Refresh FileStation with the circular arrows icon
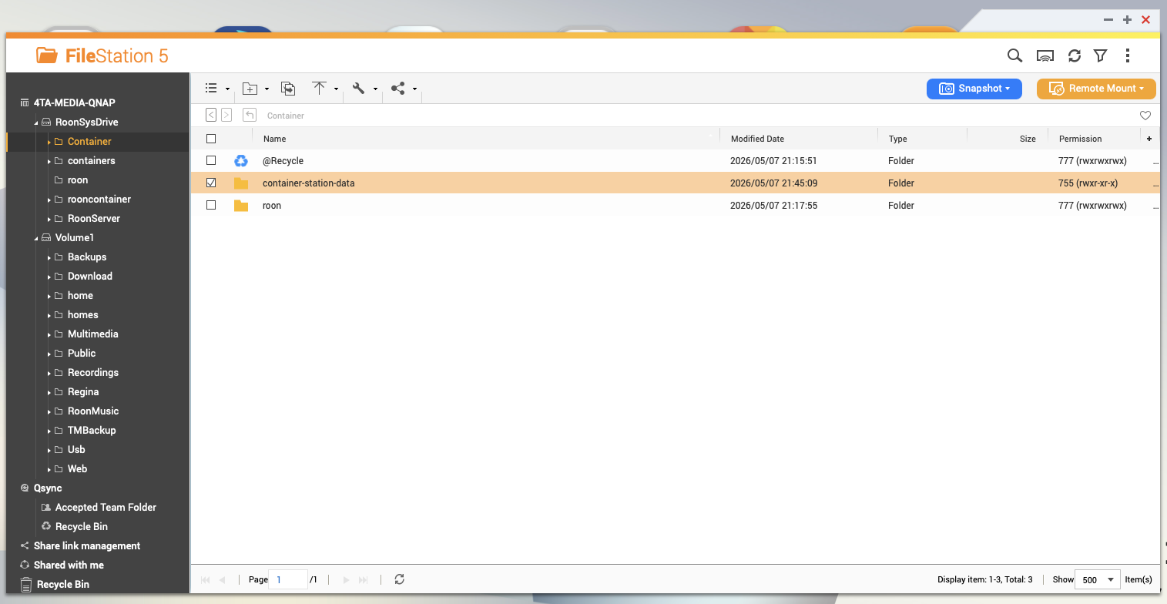 click(x=1074, y=55)
